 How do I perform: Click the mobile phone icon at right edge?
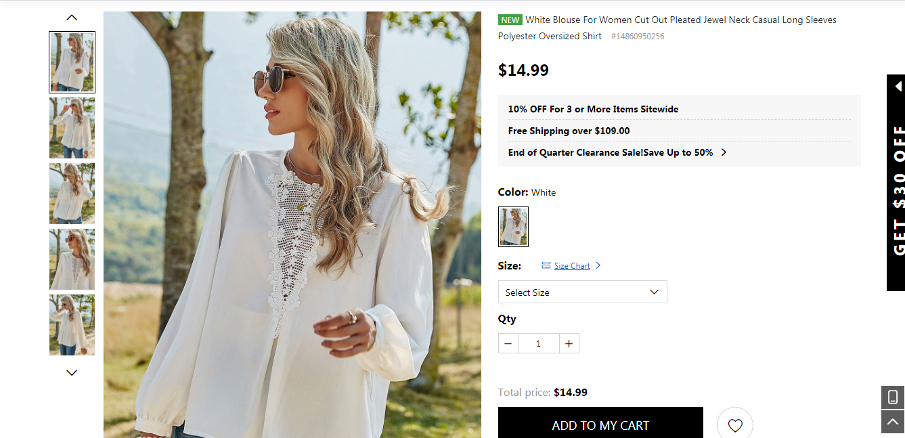(x=893, y=397)
